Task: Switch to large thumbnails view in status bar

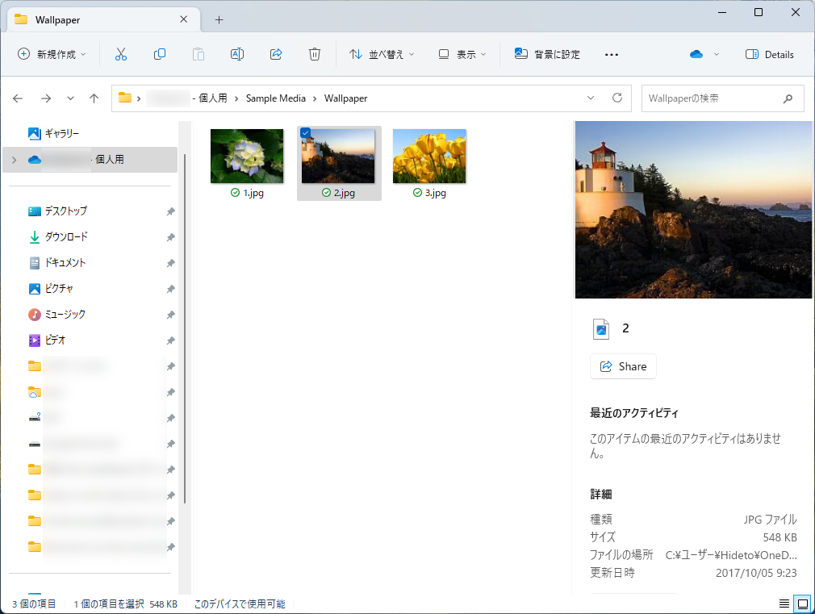Action: coord(802,603)
